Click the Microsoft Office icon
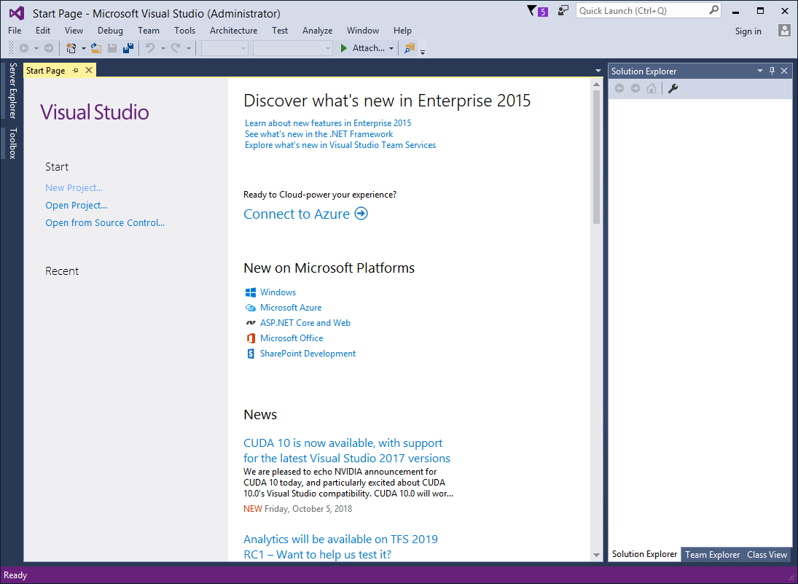The image size is (798, 584). [251, 338]
